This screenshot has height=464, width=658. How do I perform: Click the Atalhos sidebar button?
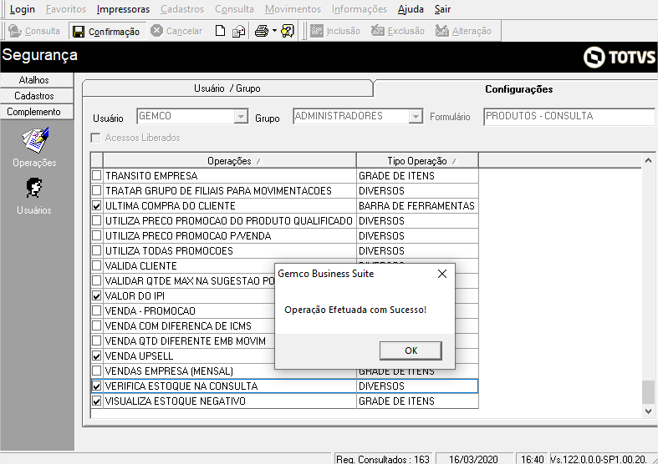(x=37, y=80)
